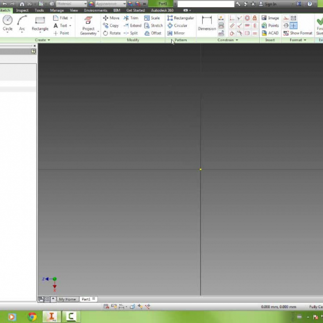Insert an ACAD file
Viewport: 323px width, 323px height.
click(270, 33)
